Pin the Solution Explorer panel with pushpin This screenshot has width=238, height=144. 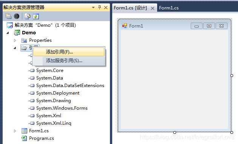pos(100,7)
